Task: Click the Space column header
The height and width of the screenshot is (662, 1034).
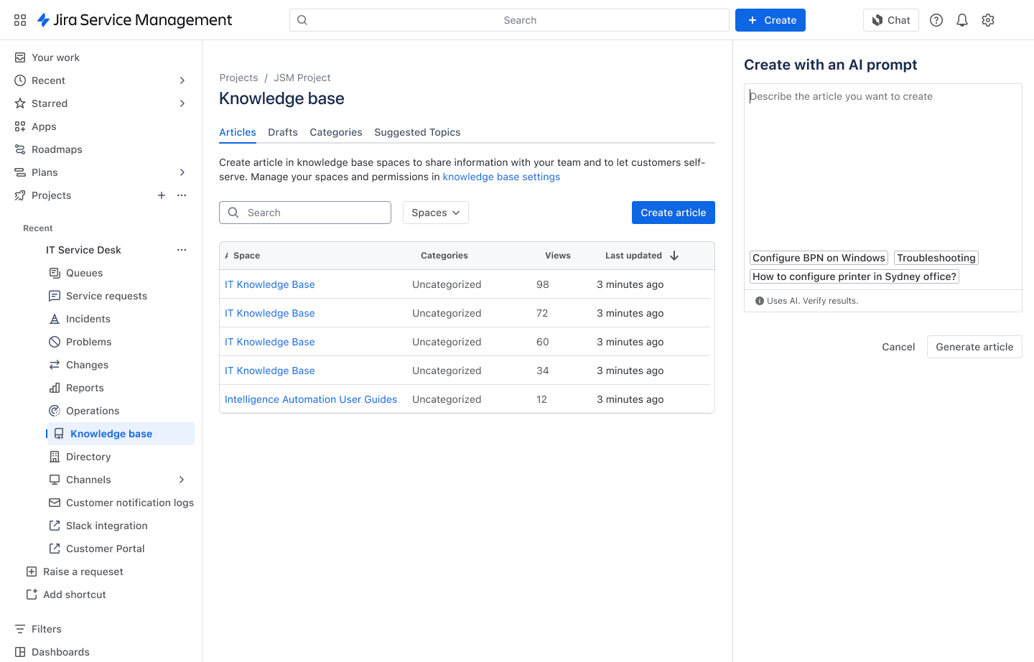Action: coord(246,256)
